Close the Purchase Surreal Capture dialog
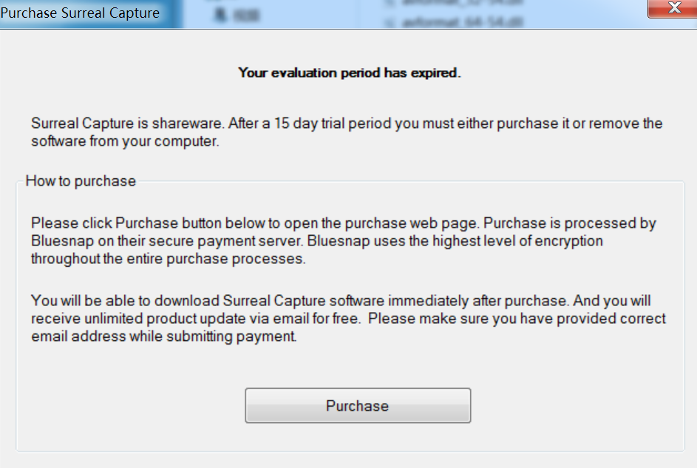Viewport: 697px width, 468px height. (x=674, y=8)
